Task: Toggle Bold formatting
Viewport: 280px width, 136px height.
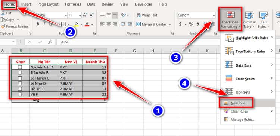Action: [x=38, y=24]
